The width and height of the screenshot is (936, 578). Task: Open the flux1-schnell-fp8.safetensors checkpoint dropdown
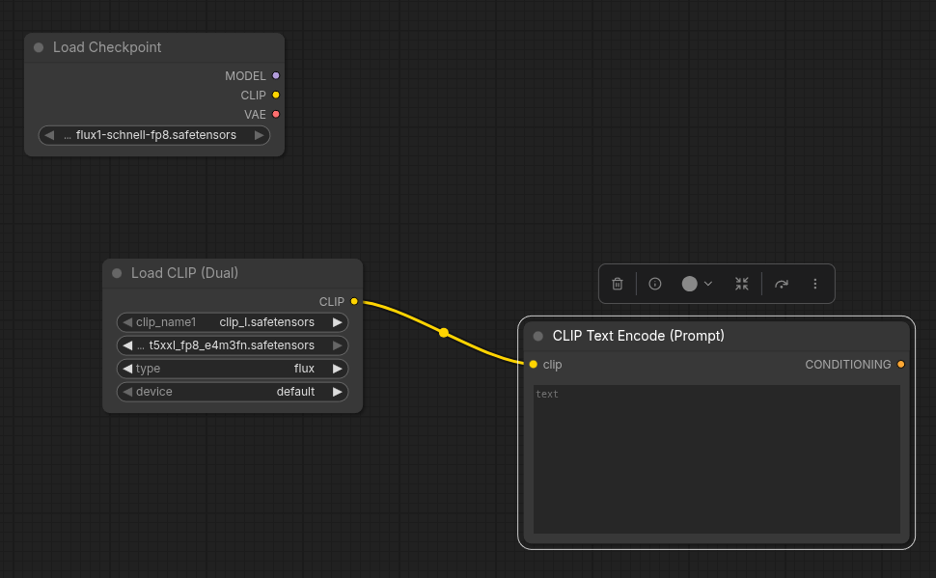click(x=154, y=135)
